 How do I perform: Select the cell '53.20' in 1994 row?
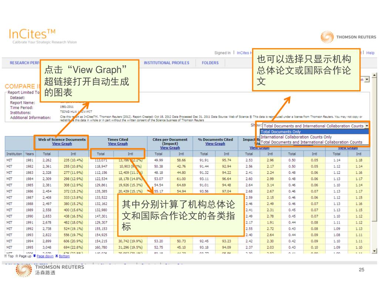tap(158, 241)
